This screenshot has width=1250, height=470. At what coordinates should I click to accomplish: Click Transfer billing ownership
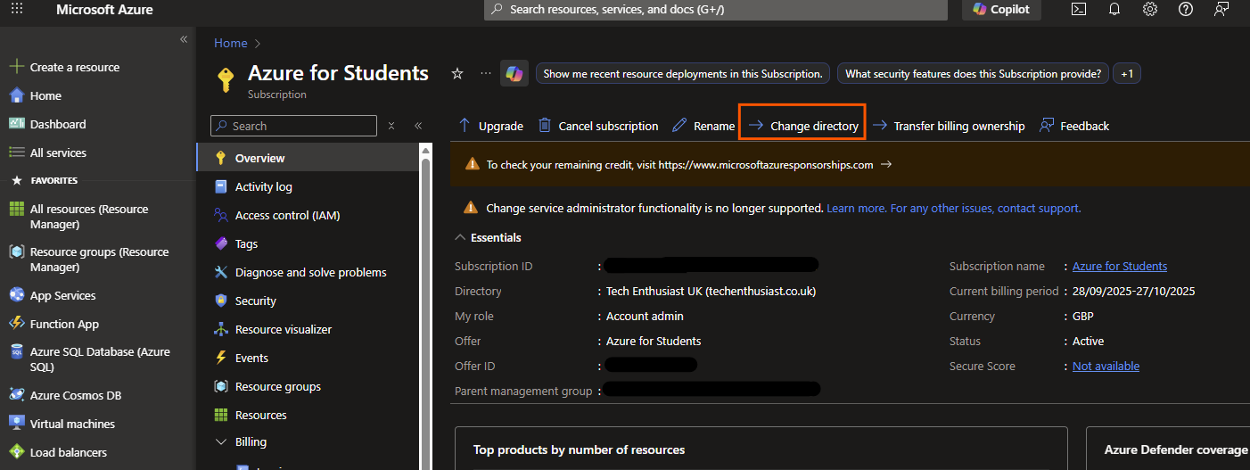(949, 126)
